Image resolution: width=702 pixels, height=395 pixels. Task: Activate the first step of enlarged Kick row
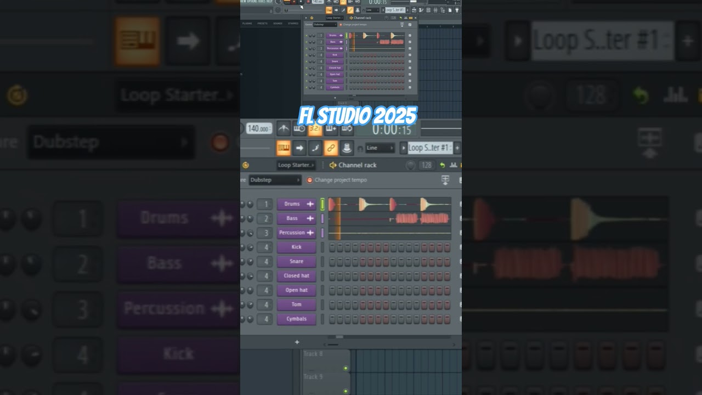pos(332,247)
